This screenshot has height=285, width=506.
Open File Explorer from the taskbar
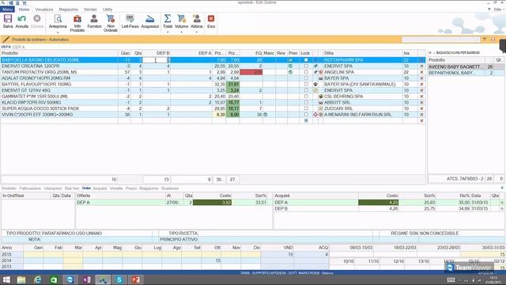pos(21,279)
